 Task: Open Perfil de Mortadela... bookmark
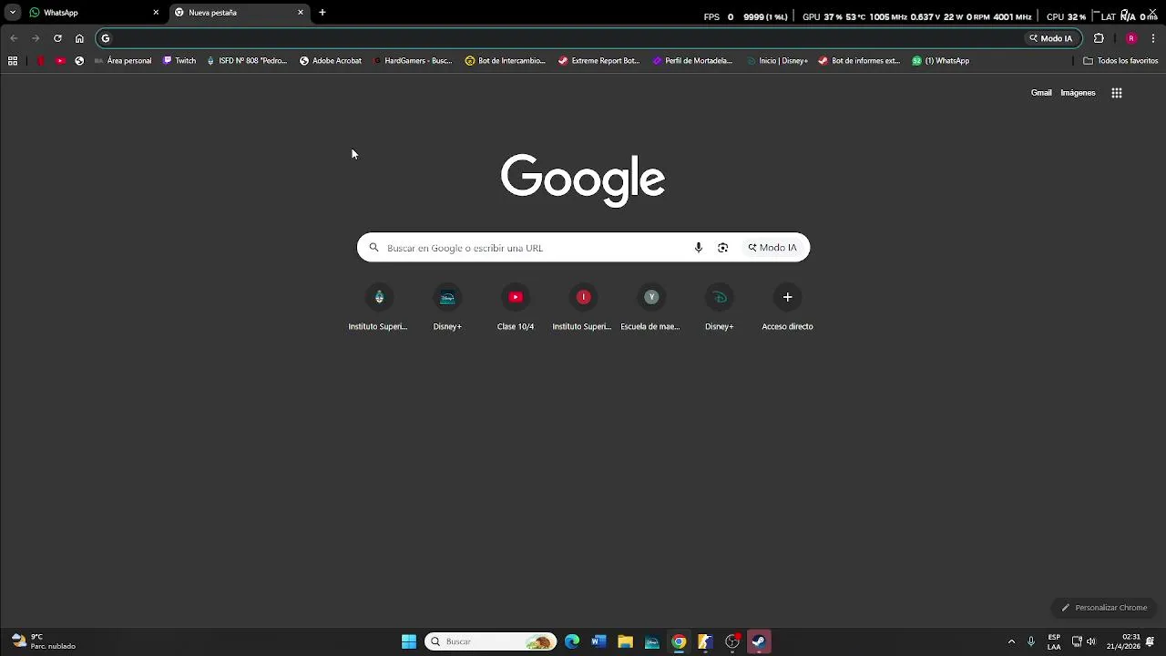(x=692, y=61)
